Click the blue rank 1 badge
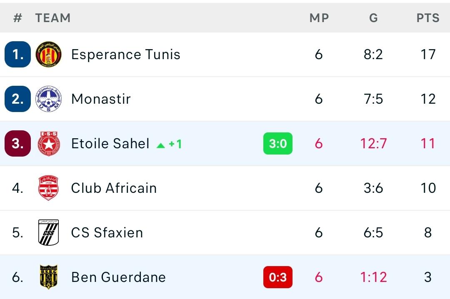 click(x=17, y=54)
